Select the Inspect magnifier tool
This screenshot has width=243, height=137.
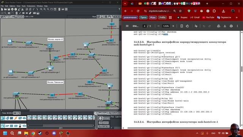(x=5, y=13)
